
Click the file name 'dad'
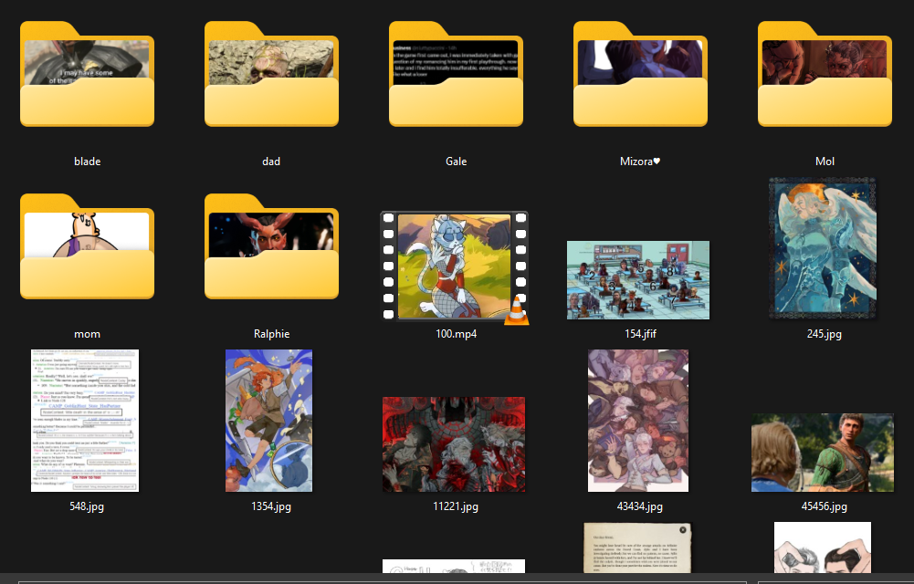click(271, 162)
